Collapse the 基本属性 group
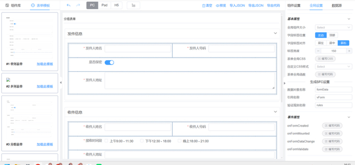 point(349,19)
